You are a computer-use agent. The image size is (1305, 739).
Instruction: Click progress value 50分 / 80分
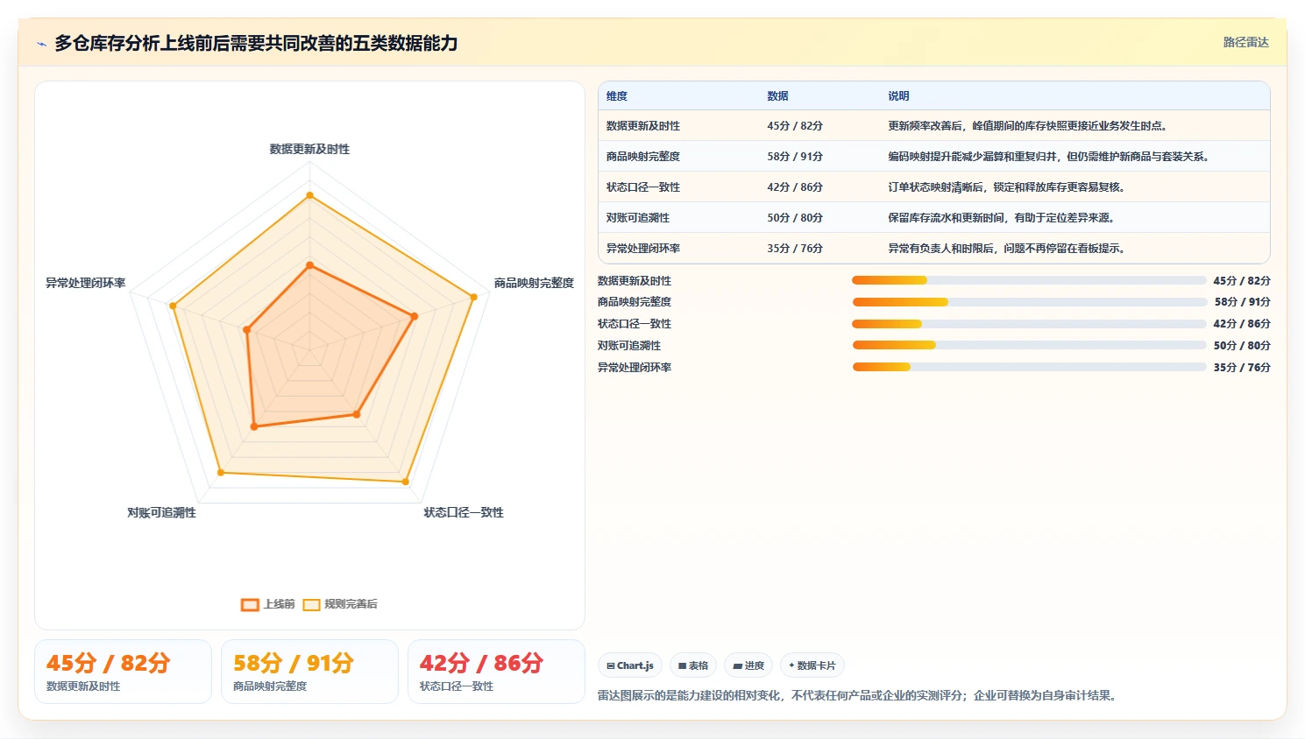pos(1242,346)
